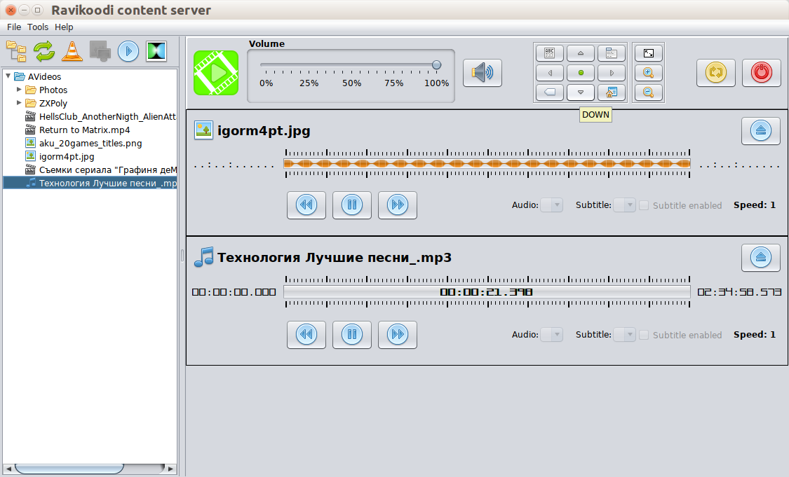789x477 pixels.
Task: Click the green dot select button
Action: click(x=581, y=73)
